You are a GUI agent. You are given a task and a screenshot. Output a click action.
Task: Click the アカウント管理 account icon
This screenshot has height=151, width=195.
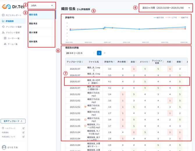(3, 33)
